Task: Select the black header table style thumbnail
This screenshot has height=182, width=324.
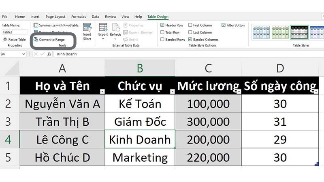Action: point(299,32)
